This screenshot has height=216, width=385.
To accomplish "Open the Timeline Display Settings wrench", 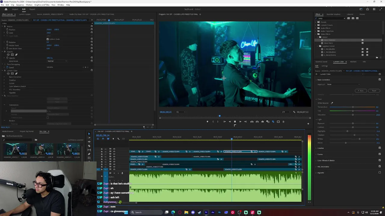I will point(118,139).
